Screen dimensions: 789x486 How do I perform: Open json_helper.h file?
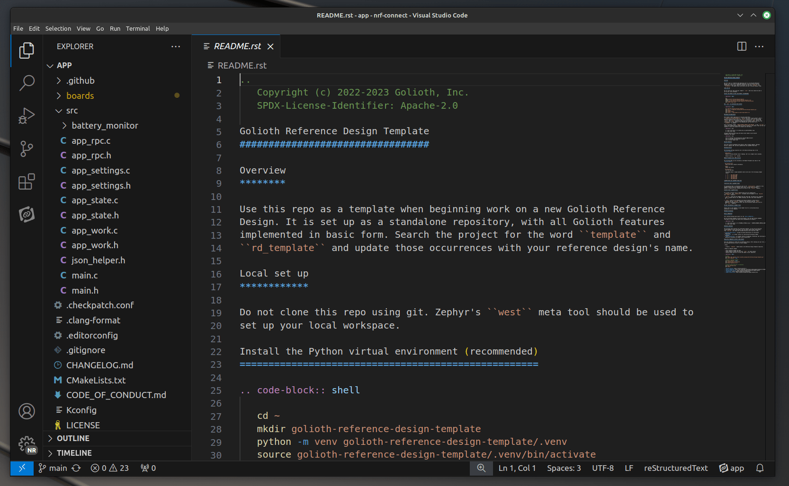pos(117,260)
